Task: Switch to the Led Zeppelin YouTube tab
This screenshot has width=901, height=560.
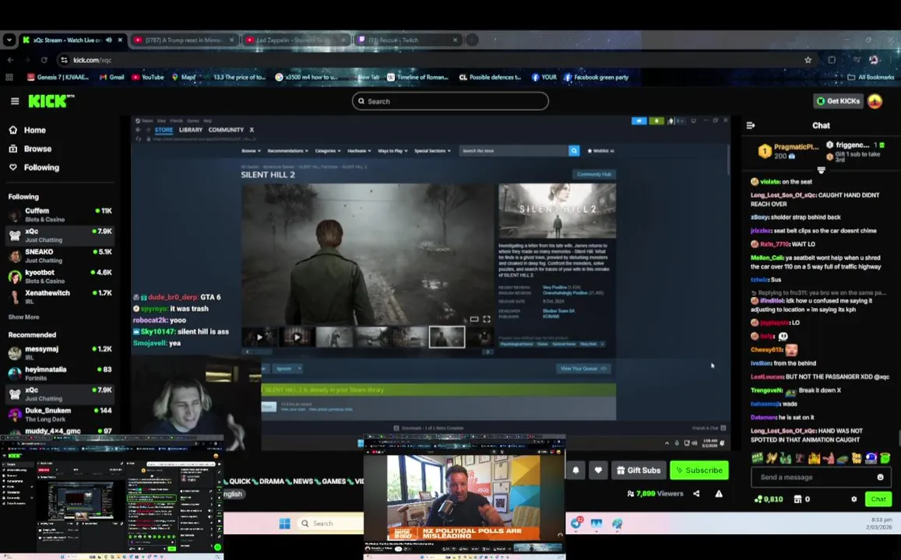Action: coord(295,40)
